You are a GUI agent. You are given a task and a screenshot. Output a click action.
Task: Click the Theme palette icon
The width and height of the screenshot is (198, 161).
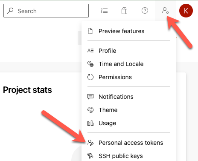(90, 110)
